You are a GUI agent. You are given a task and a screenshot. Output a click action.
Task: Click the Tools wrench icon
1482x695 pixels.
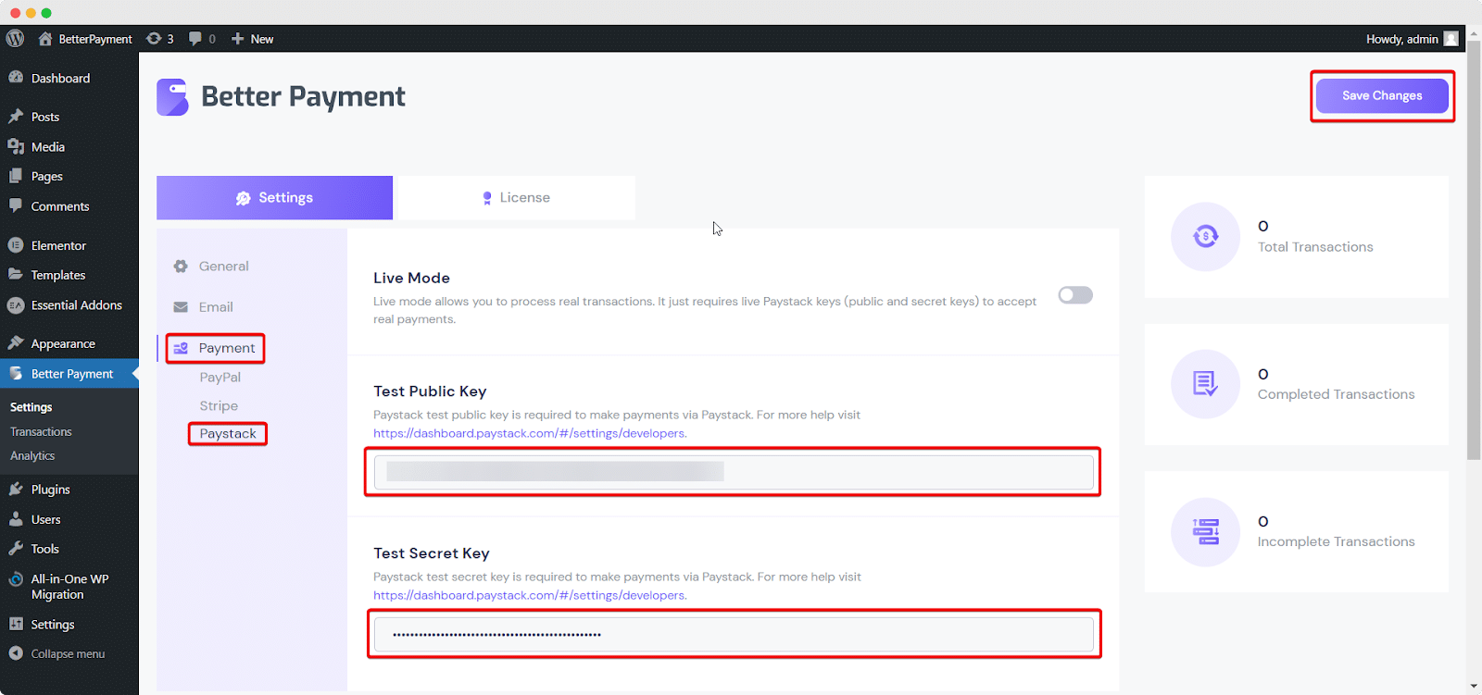16,549
